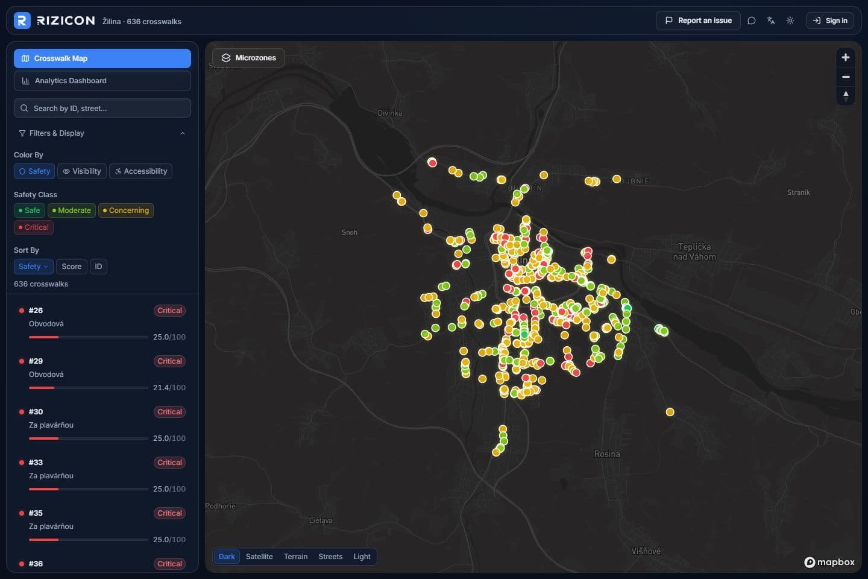Image resolution: width=868 pixels, height=579 pixels.
Task: Click the yellow map marker above Rosina
Action: click(x=670, y=412)
